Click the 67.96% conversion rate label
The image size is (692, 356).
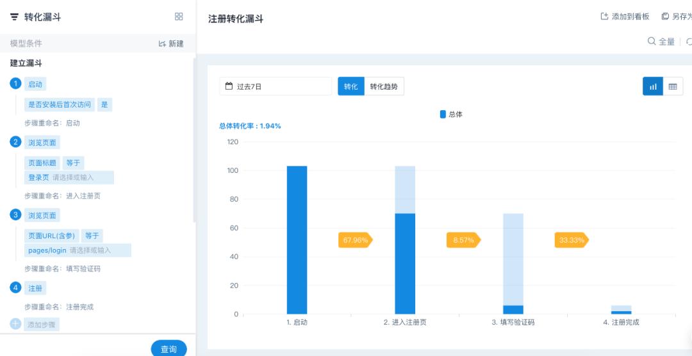pos(356,240)
